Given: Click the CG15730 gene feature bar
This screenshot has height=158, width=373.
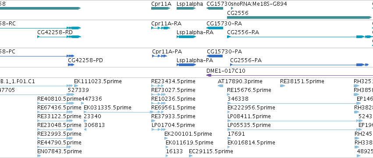Looking at the screenshot, I should 215,8.
